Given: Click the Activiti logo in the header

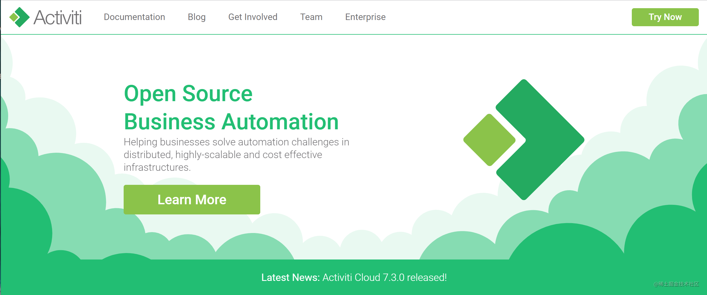Looking at the screenshot, I should coord(45,17).
